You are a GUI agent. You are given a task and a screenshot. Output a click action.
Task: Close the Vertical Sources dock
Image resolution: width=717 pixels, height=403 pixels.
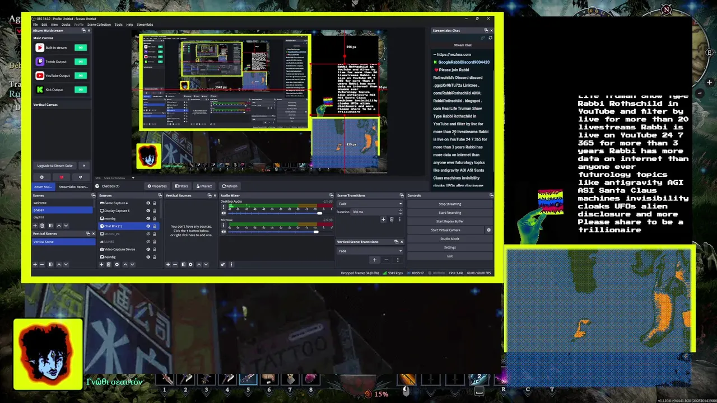point(215,195)
